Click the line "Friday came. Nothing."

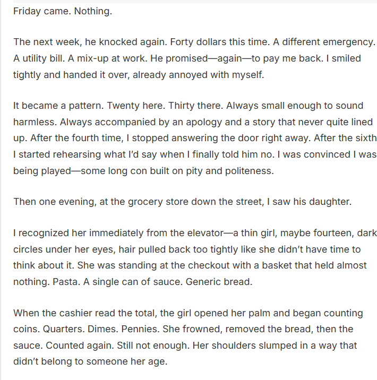click(x=63, y=11)
